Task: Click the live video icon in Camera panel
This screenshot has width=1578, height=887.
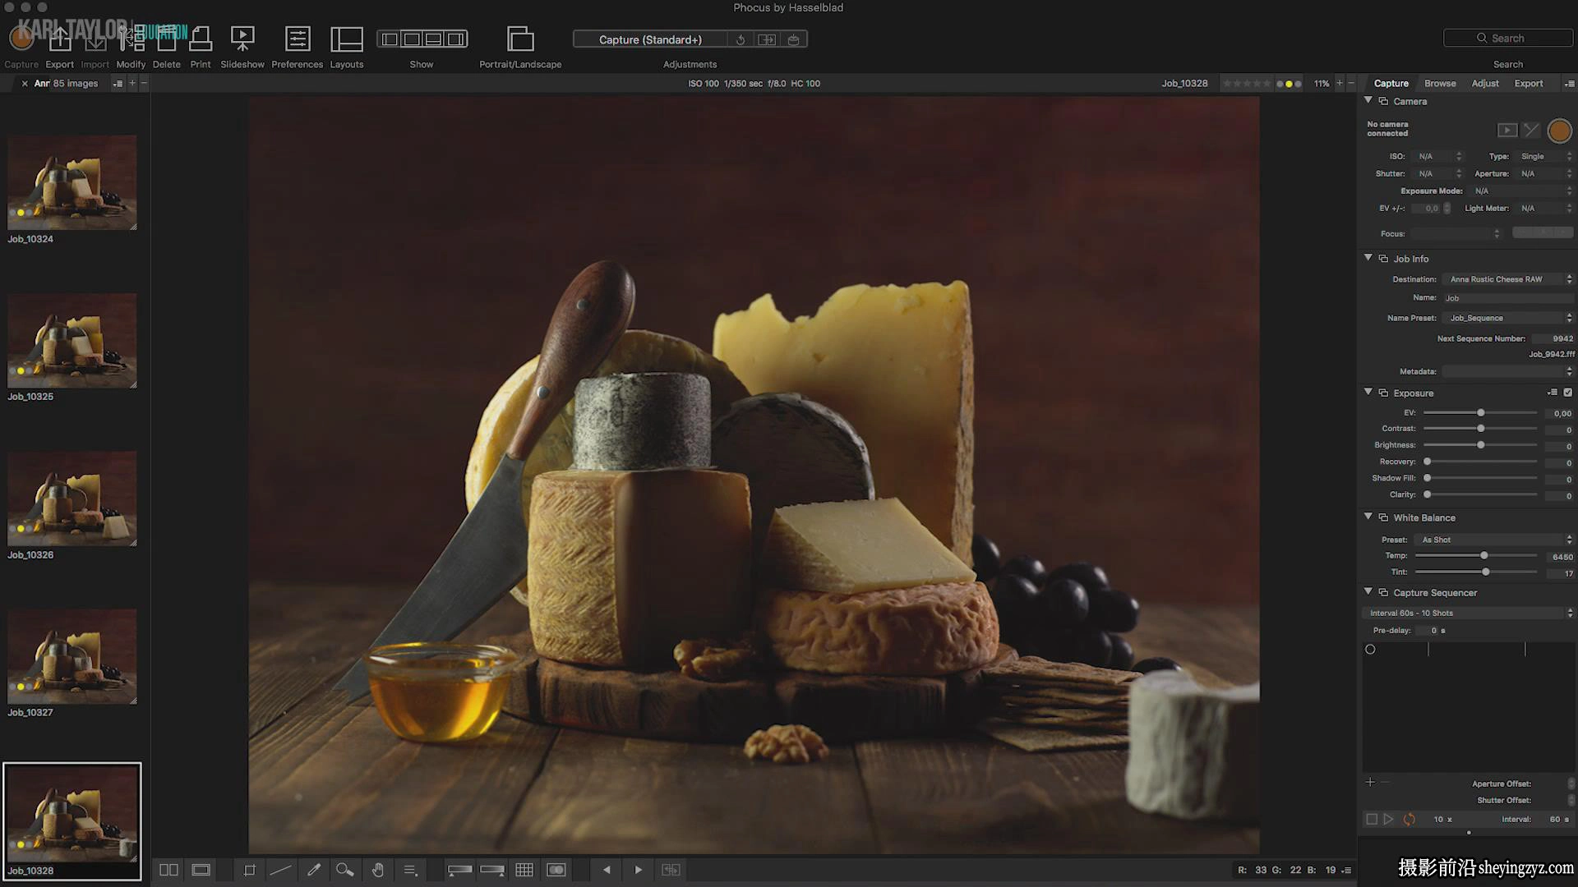Action: click(x=1507, y=131)
